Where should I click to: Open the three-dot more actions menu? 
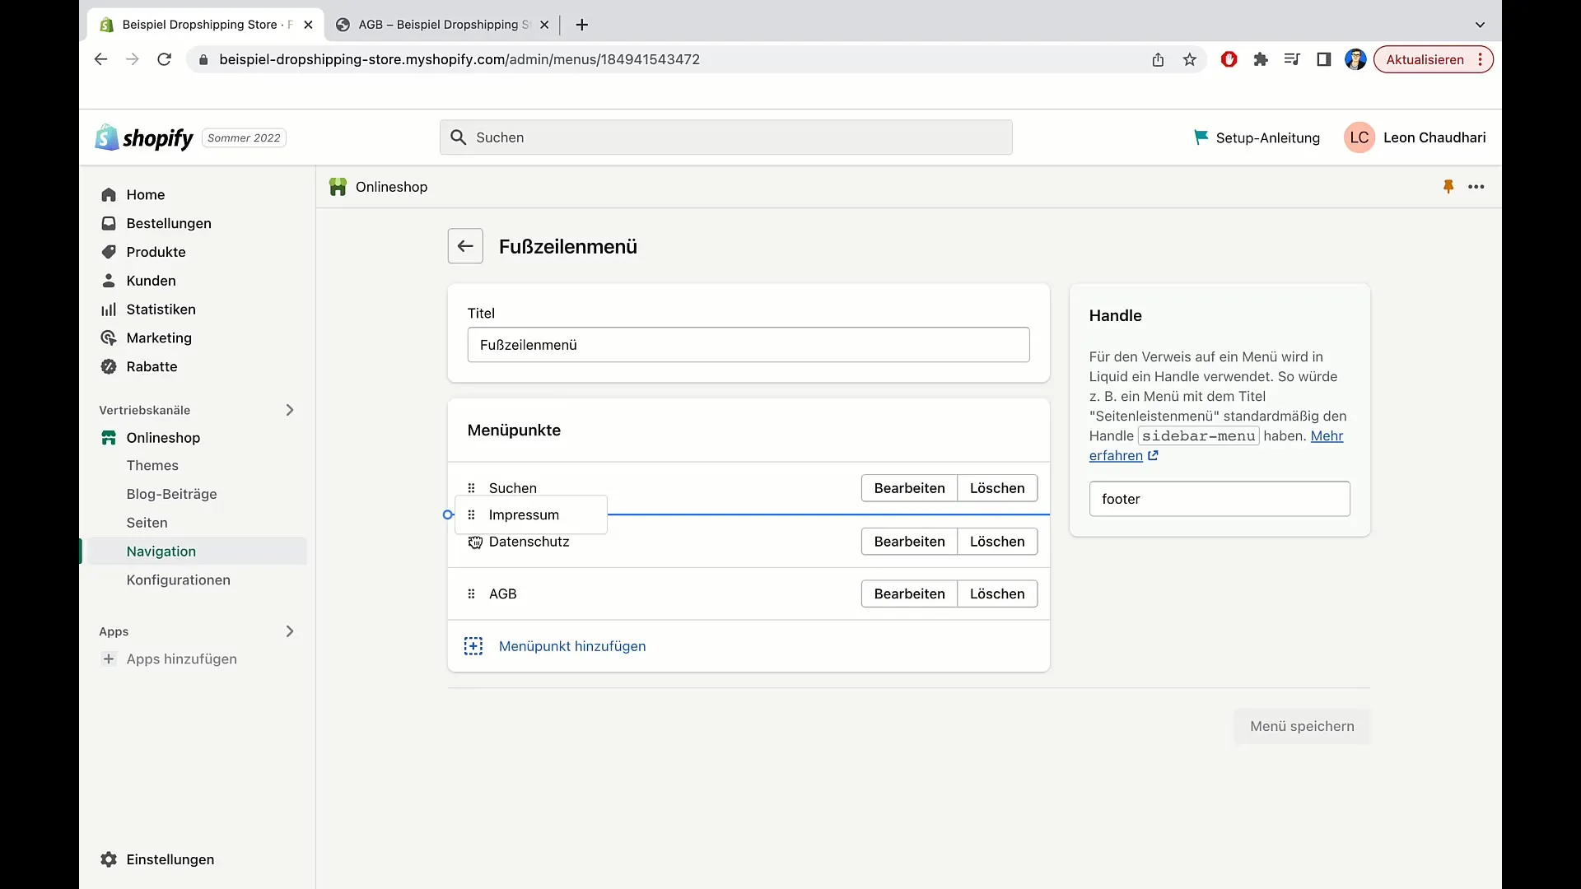point(1476,187)
